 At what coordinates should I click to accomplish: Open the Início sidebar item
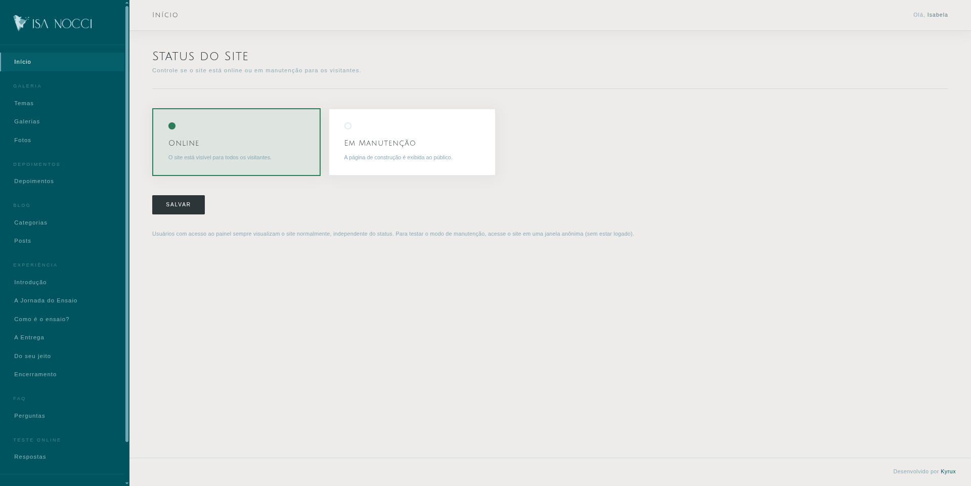[62, 62]
